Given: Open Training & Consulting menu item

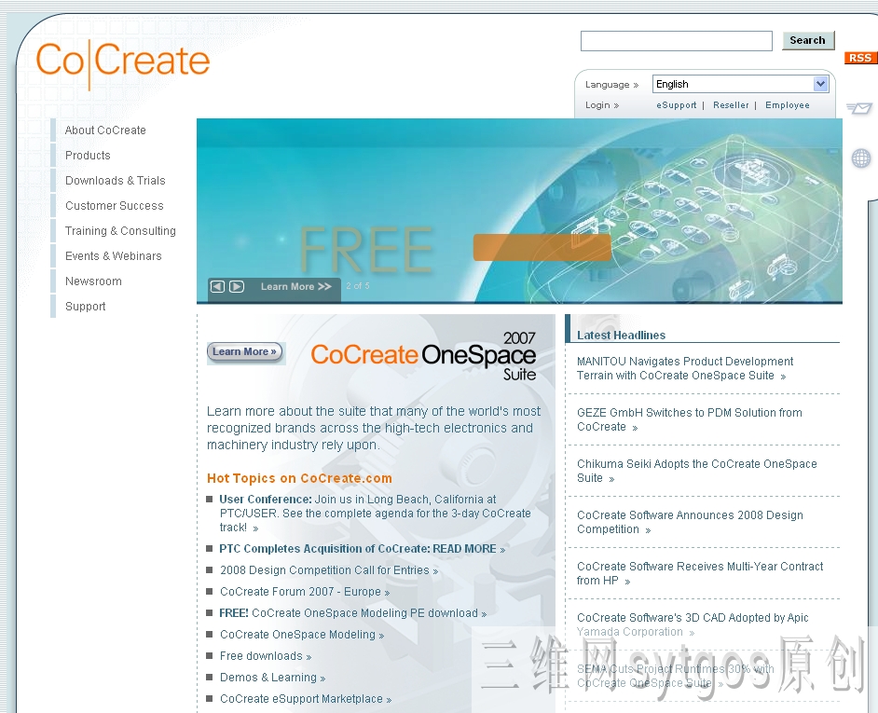Looking at the screenshot, I should 120,231.
